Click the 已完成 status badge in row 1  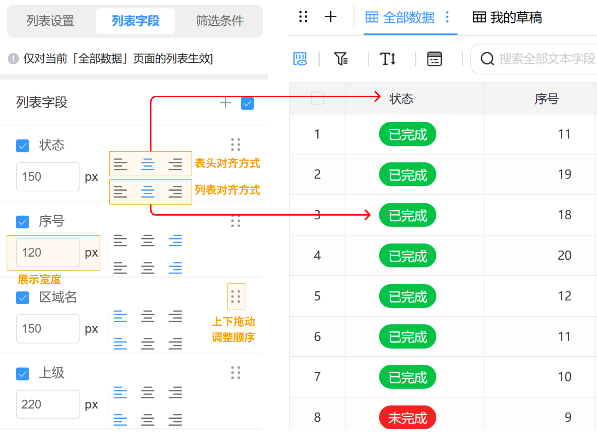(x=407, y=134)
